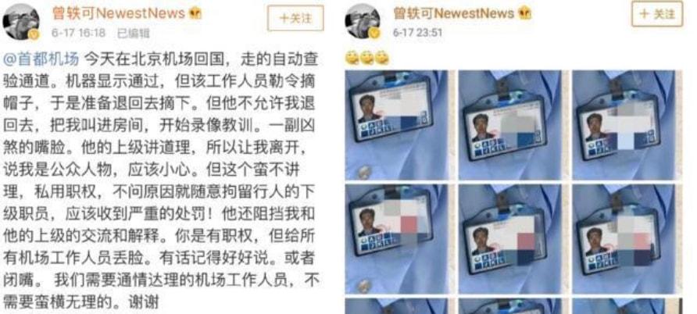Viewport: 697px width, 314px height.
Task: Open right 曾轶可NewestNews username link
Action: coord(453,13)
